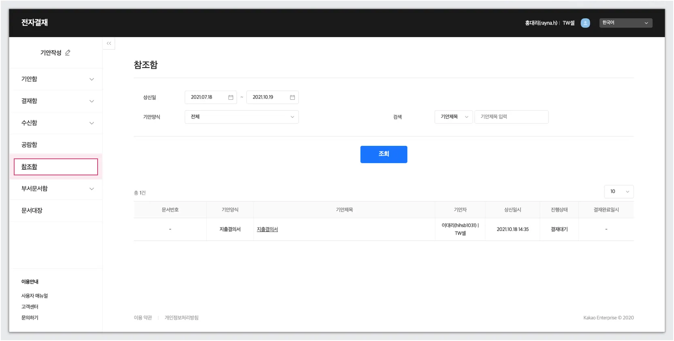Screen dimensions: 674x341
Task: Open the 개인정보처리방침 footer link
Action: tap(181, 318)
